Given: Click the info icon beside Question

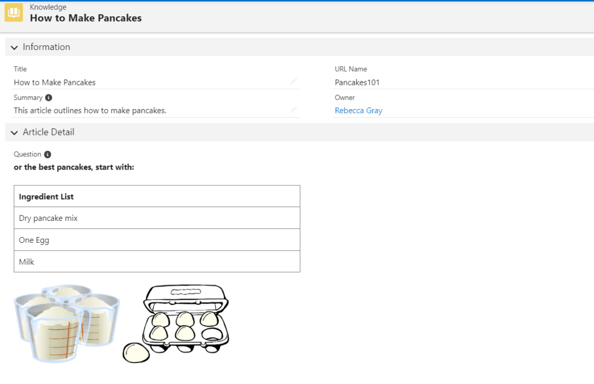Looking at the screenshot, I should [48, 155].
